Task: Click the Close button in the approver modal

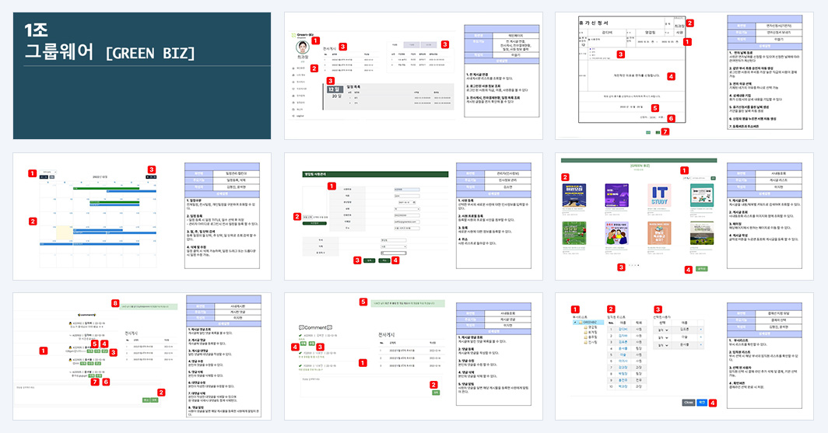Action: tap(688, 403)
